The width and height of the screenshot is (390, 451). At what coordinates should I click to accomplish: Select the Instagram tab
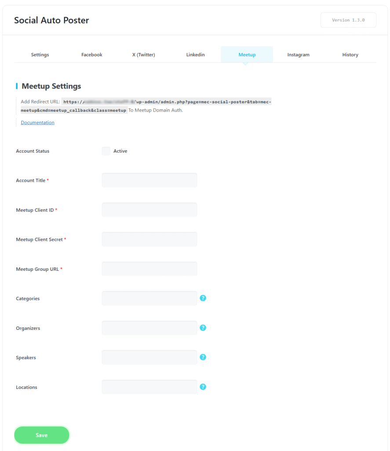pos(298,54)
